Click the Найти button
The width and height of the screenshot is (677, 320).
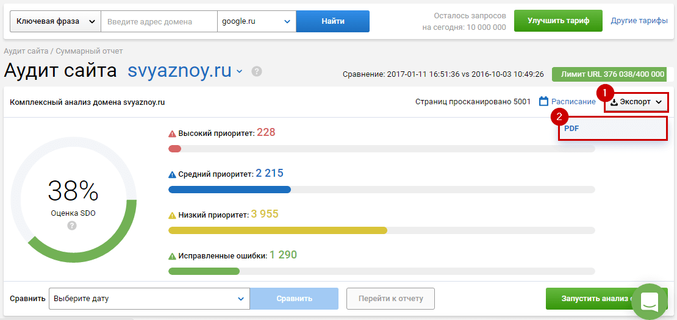tap(333, 21)
